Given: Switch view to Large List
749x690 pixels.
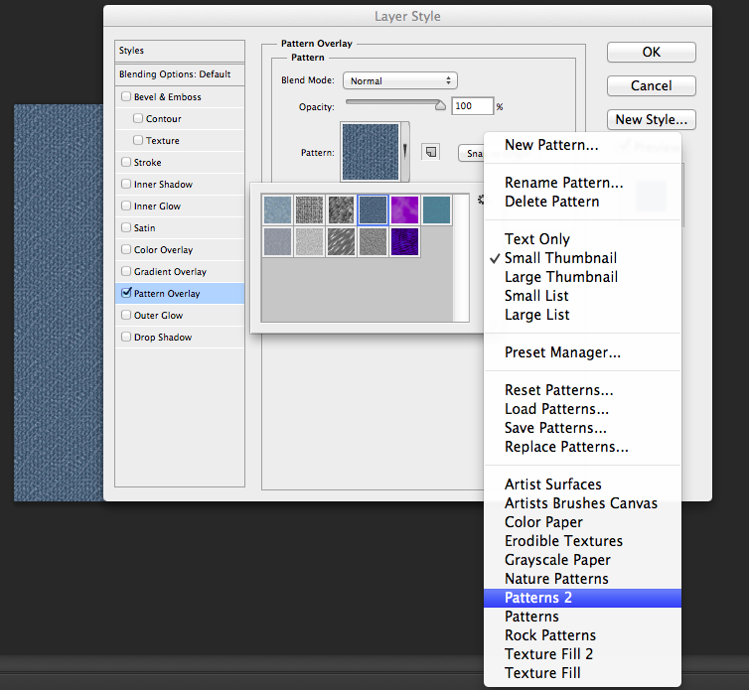Looking at the screenshot, I should 582,315.
